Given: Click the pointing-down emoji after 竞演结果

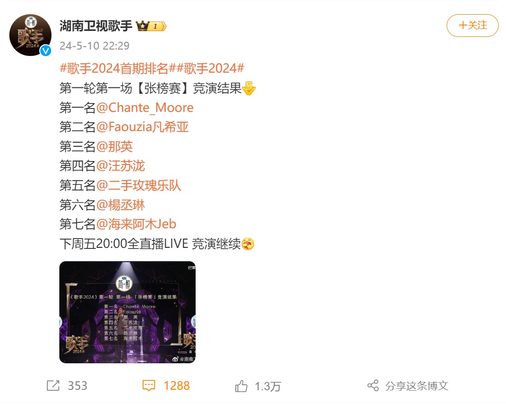Looking at the screenshot, I should [249, 88].
